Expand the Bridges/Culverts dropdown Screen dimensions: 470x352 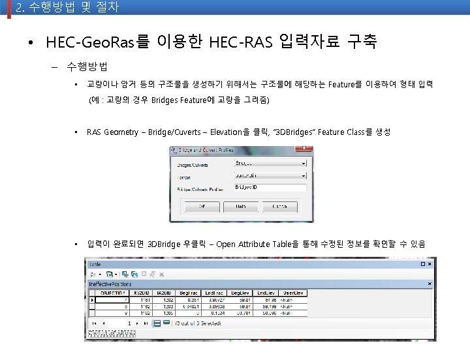pos(304,164)
